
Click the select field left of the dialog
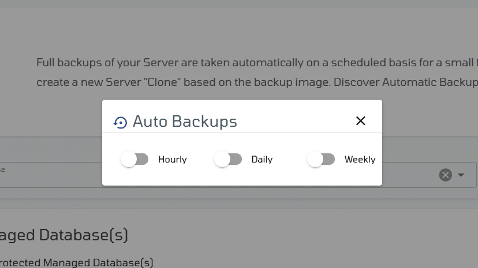51,175
